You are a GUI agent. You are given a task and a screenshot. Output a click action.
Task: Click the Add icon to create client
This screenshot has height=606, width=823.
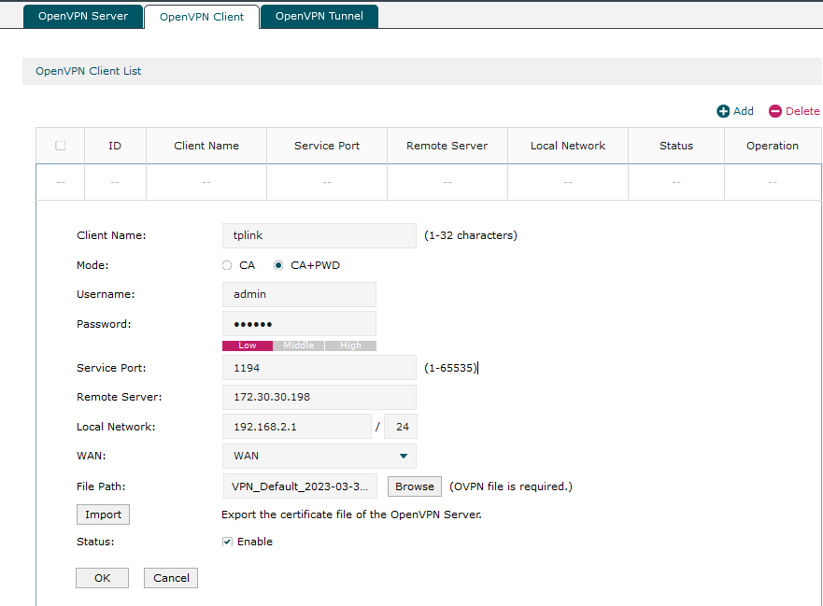click(x=735, y=110)
